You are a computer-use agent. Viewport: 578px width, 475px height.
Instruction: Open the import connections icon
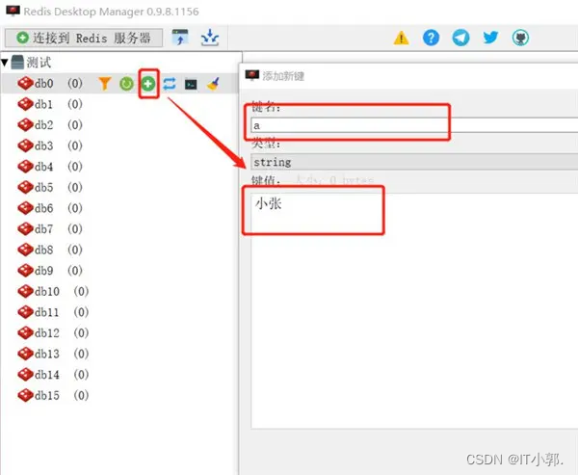[x=180, y=38]
